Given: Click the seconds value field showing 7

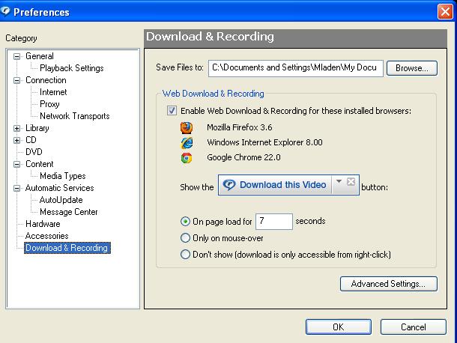Looking at the screenshot, I should tap(274, 222).
